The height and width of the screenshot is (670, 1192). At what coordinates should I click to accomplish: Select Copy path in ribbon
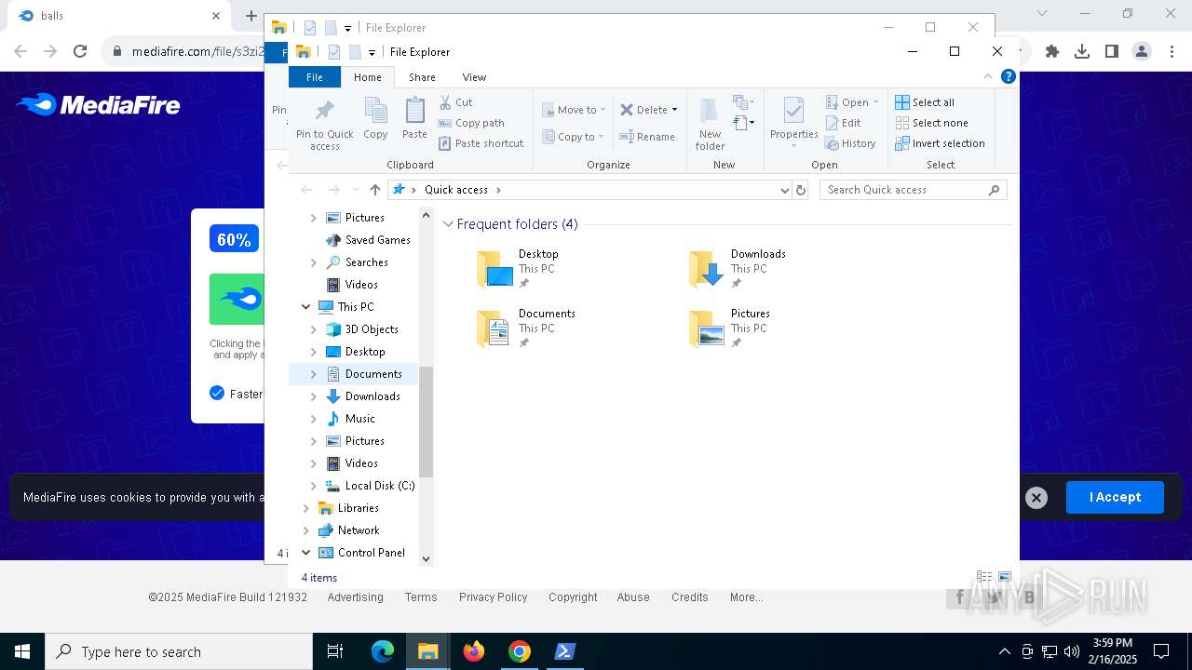pos(471,123)
